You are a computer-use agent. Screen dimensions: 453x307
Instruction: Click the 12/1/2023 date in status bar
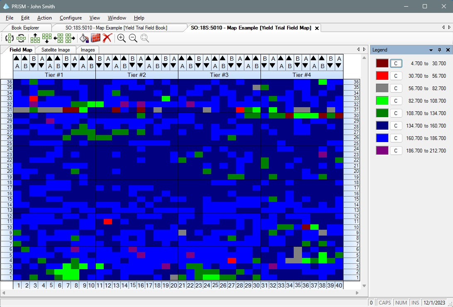click(434, 303)
